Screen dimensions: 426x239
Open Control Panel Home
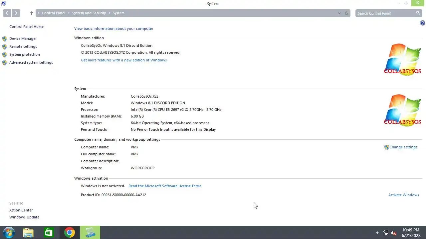point(26,27)
